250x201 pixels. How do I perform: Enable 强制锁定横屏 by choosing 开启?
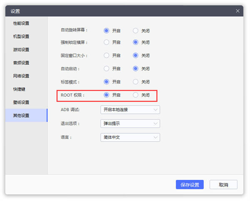click(107, 42)
